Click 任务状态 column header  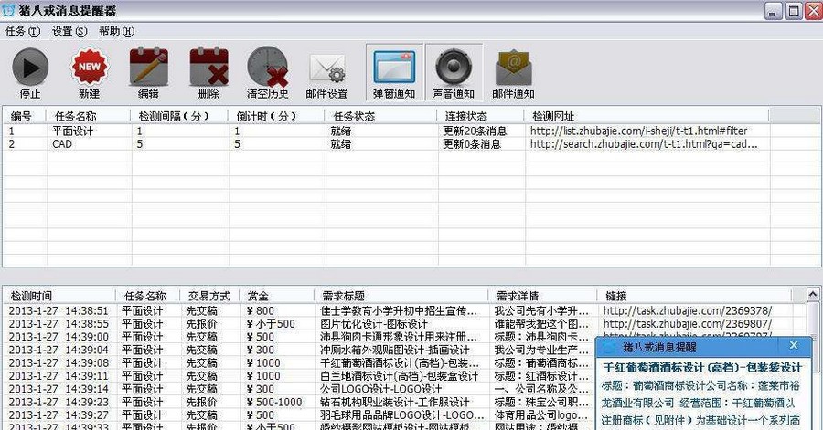(381, 116)
